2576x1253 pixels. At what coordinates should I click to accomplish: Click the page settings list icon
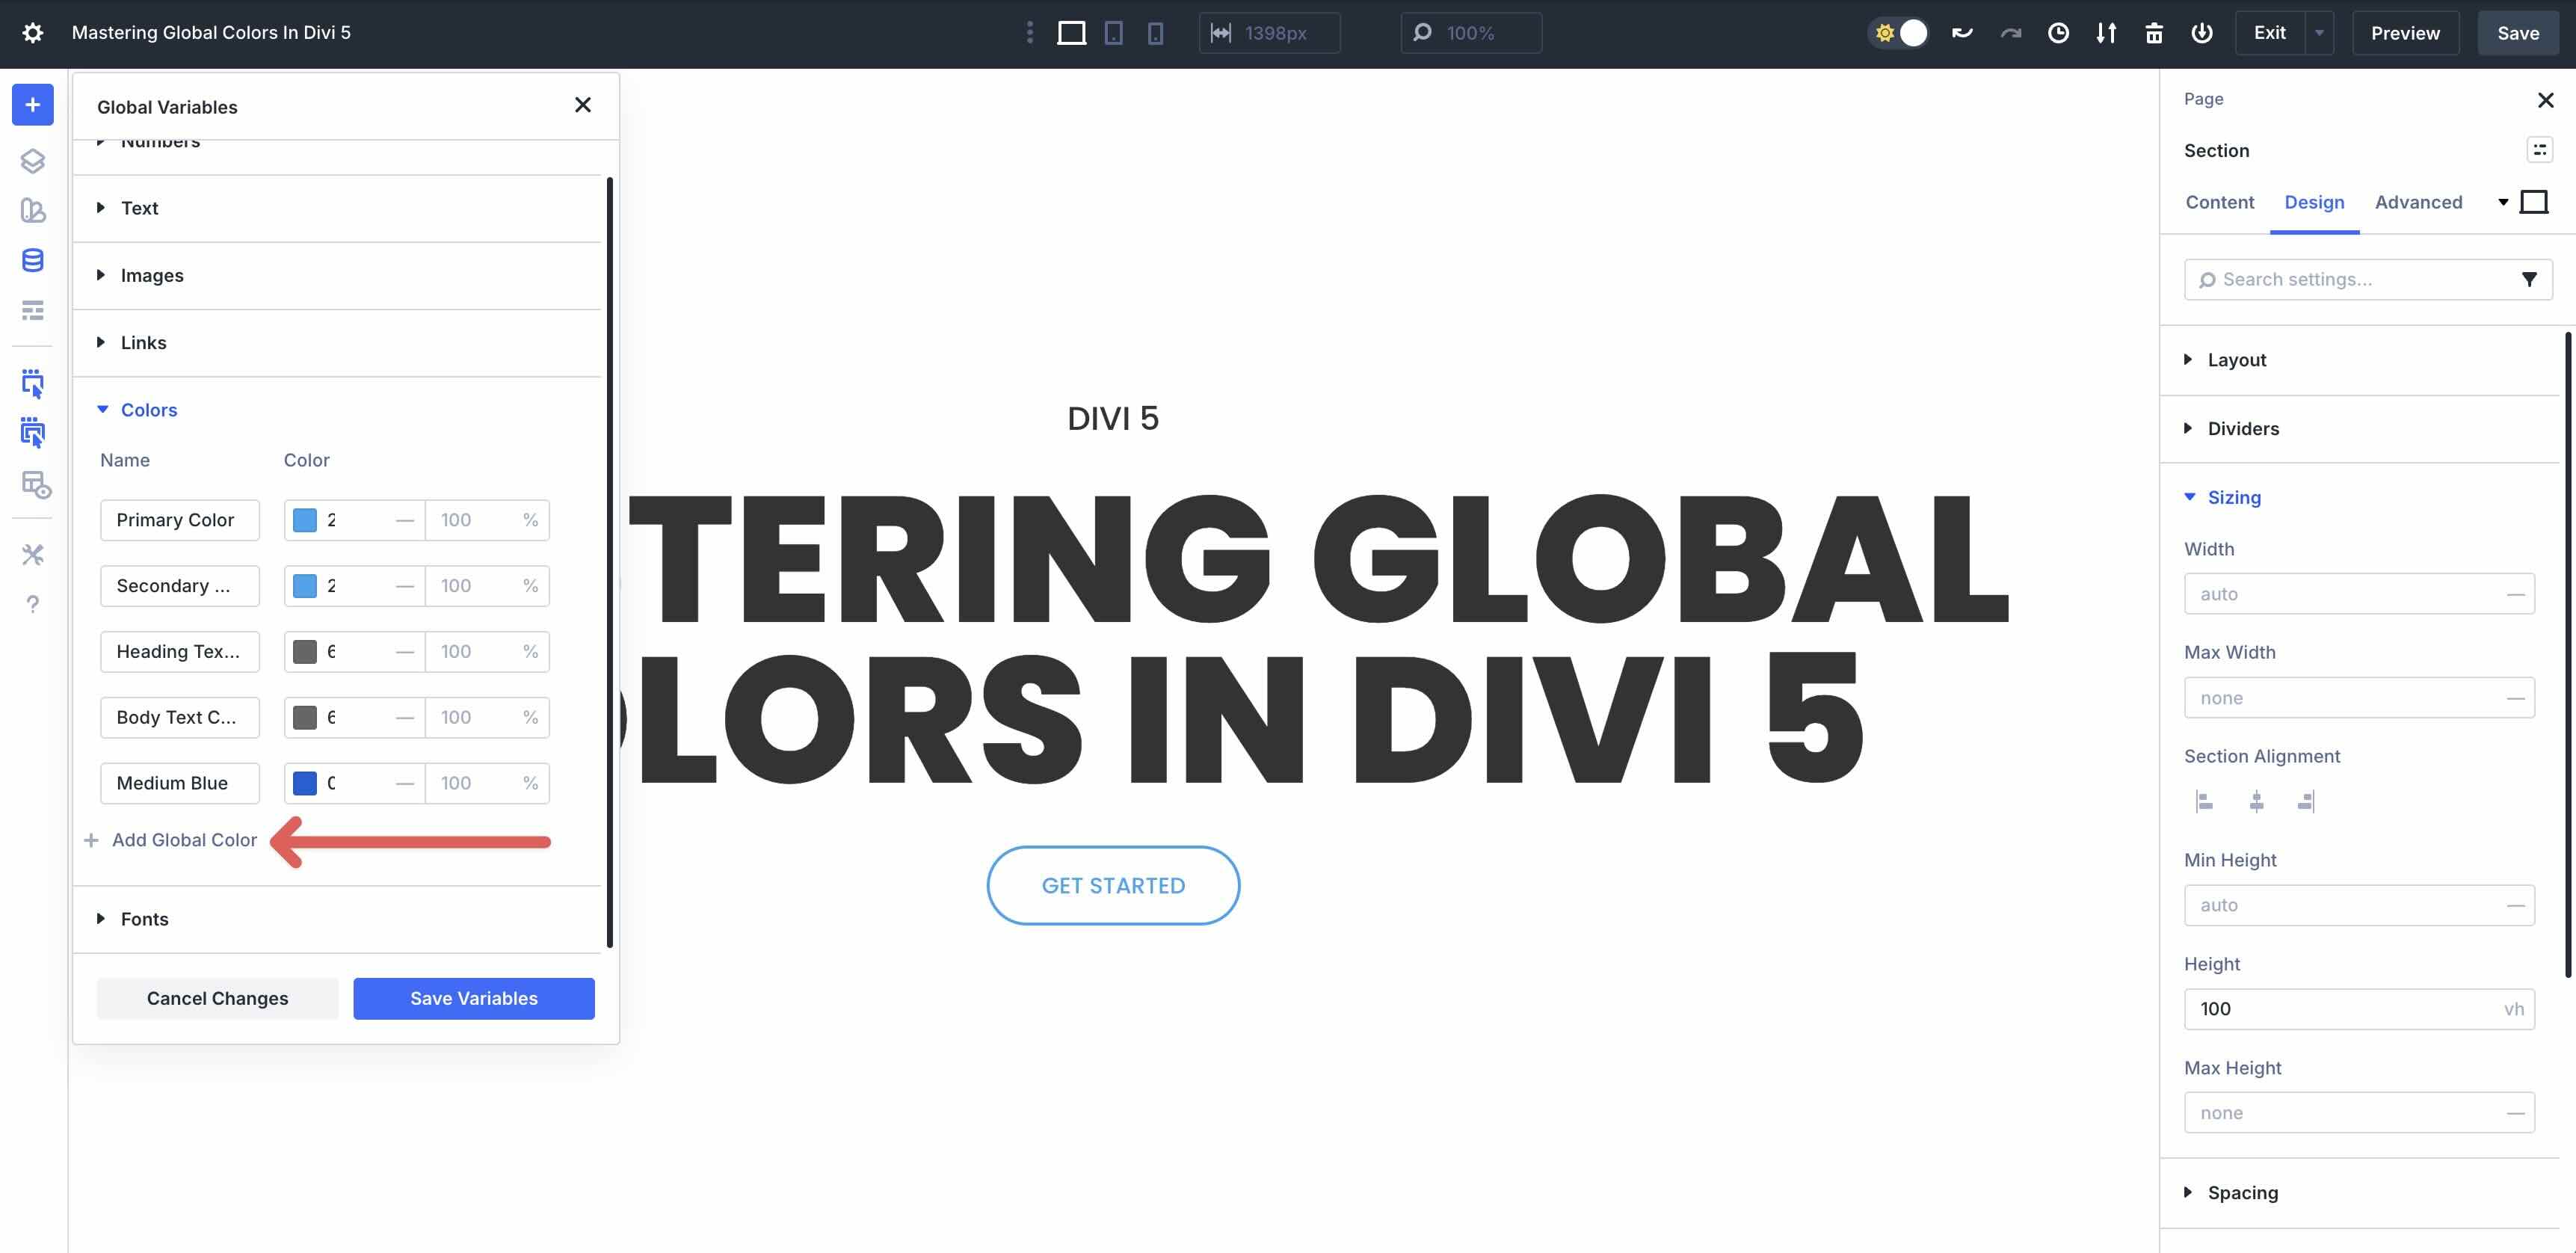click(x=33, y=310)
